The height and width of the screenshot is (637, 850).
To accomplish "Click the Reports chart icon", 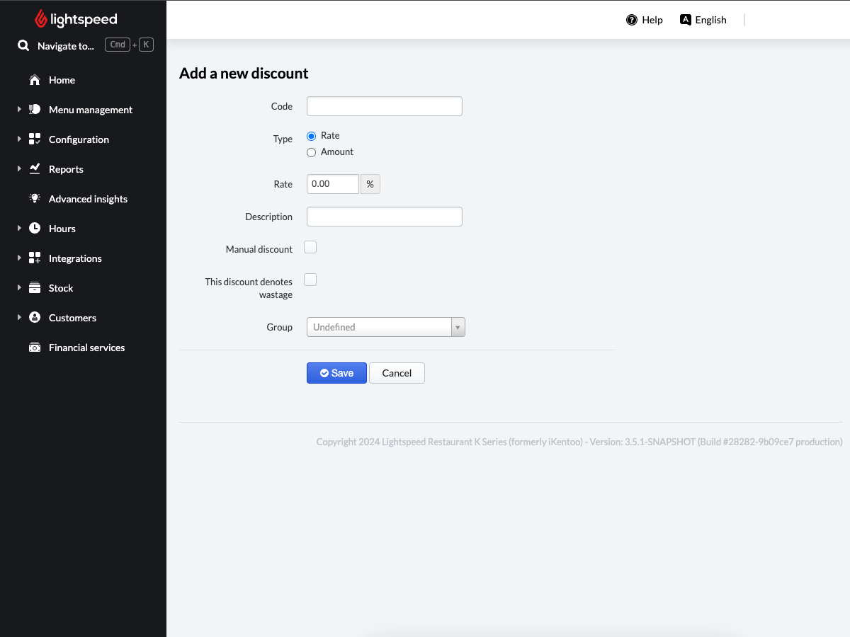I will coord(35,169).
